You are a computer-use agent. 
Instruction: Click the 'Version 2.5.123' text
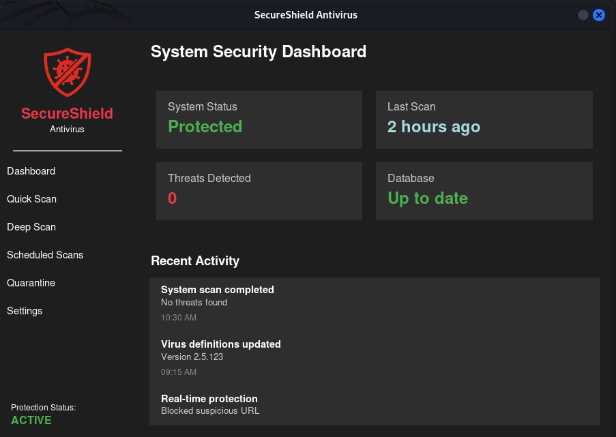coord(192,357)
